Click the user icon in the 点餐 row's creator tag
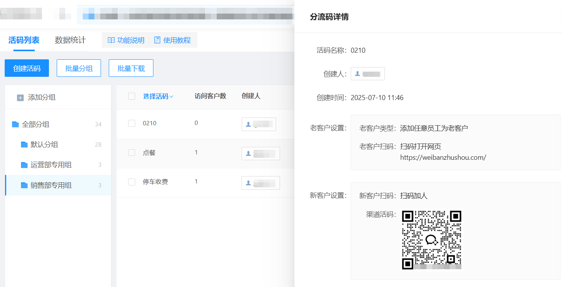Viewport: 562px width, 287px height. [x=248, y=154]
